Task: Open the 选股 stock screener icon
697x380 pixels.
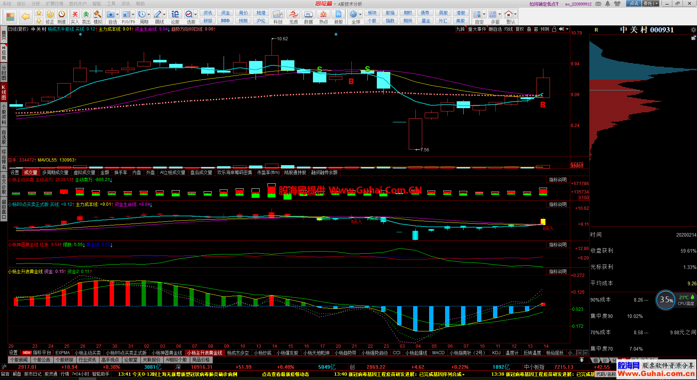Action: pos(189,14)
